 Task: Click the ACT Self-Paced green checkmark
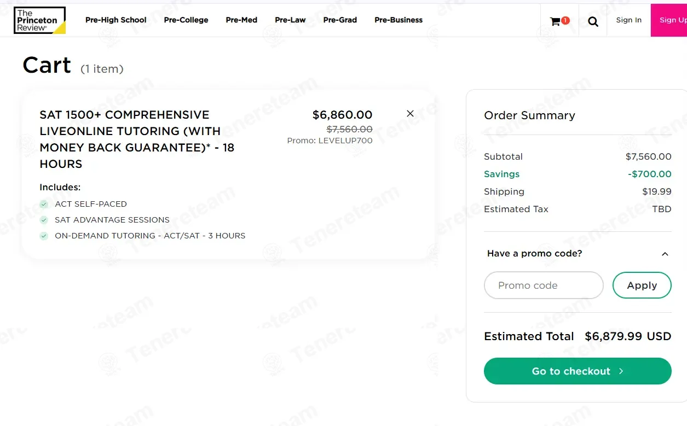(x=44, y=205)
